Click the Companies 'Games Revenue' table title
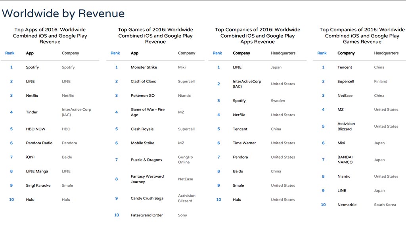The image size is (406, 228). point(362,36)
